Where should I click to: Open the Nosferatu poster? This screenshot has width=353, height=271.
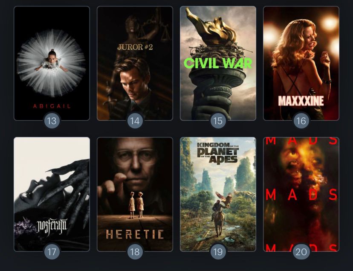52,194
